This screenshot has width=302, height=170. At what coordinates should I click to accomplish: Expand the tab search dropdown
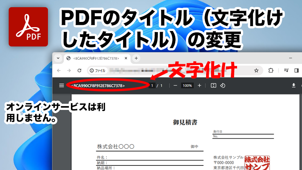(x=58, y=58)
